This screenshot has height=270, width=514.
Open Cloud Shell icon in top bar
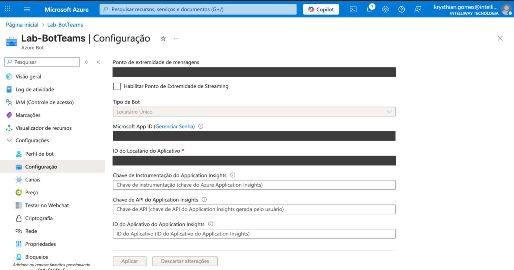coord(353,9)
